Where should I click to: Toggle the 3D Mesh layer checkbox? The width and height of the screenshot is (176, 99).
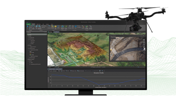(x=30, y=44)
